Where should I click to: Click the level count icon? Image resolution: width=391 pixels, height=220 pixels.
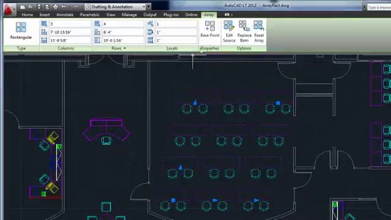[x=150, y=24]
